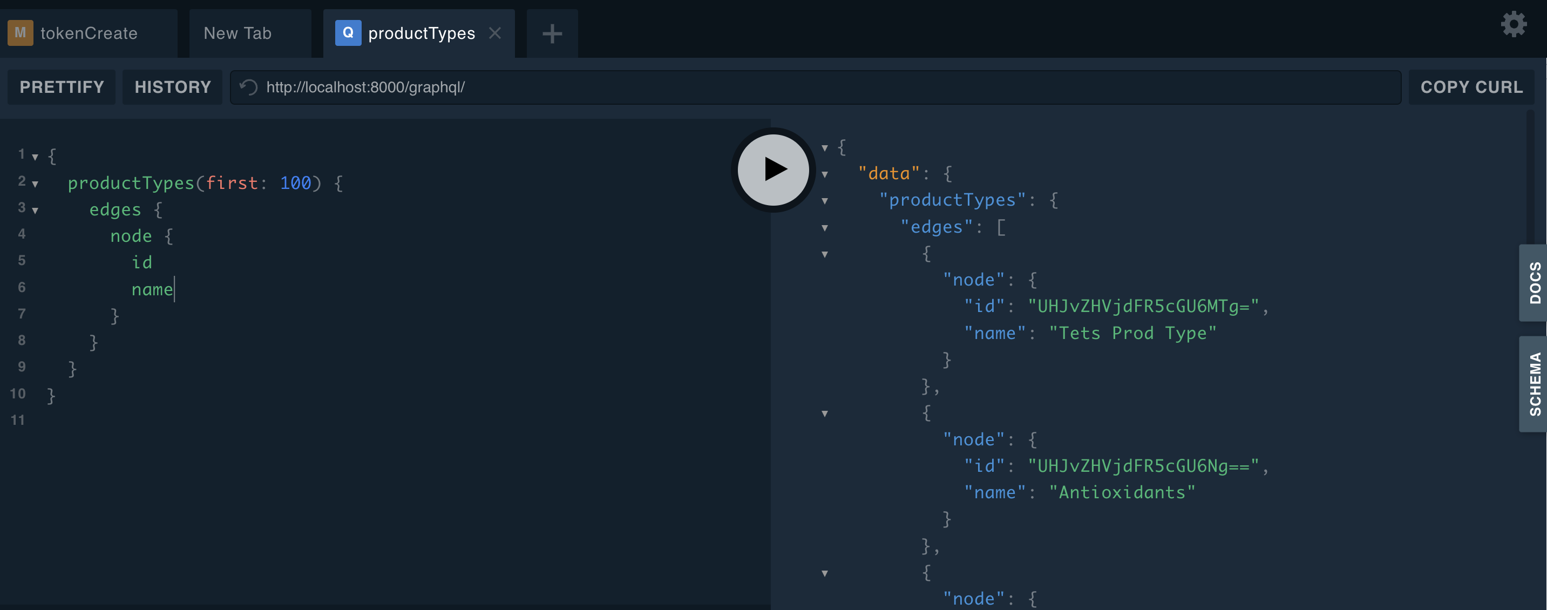This screenshot has height=610, width=1547.
Task: Click the id value "UHJvZHVjdFR5cGU6Ng=="
Action: (x=1143, y=466)
